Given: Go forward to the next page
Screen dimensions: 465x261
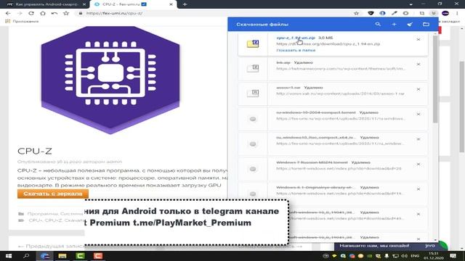Looking at the screenshot, I should (20, 13).
